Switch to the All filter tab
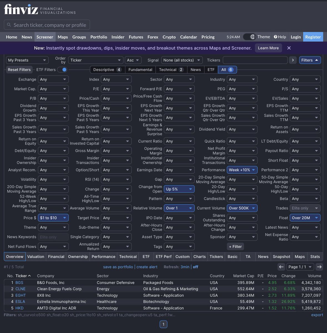The height and width of the screenshot is (333, 327). (227, 70)
